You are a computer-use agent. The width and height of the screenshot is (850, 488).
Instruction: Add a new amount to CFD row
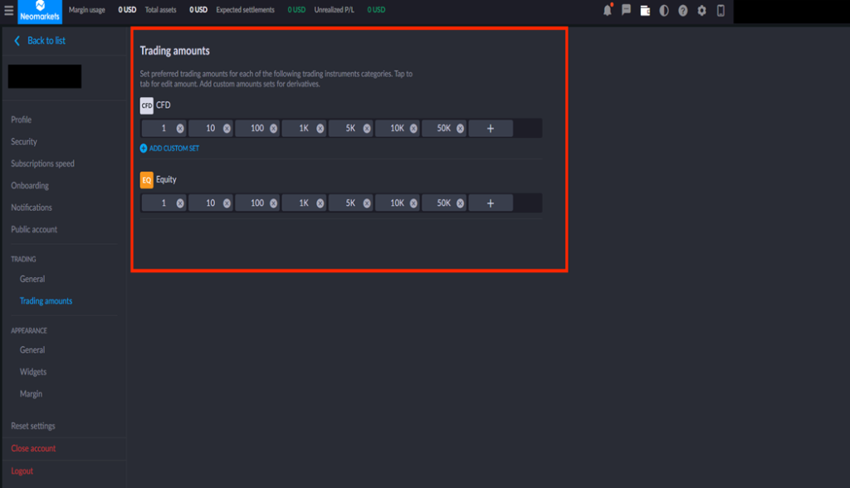(490, 129)
